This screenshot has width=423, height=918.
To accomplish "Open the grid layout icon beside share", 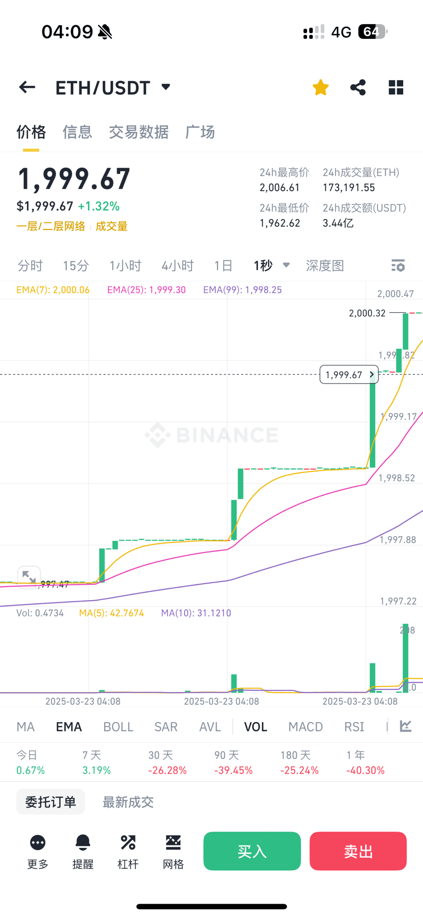I will [x=395, y=87].
